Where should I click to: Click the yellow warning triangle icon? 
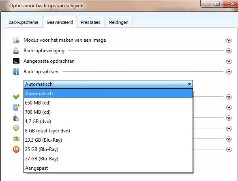click(x=16, y=139)
